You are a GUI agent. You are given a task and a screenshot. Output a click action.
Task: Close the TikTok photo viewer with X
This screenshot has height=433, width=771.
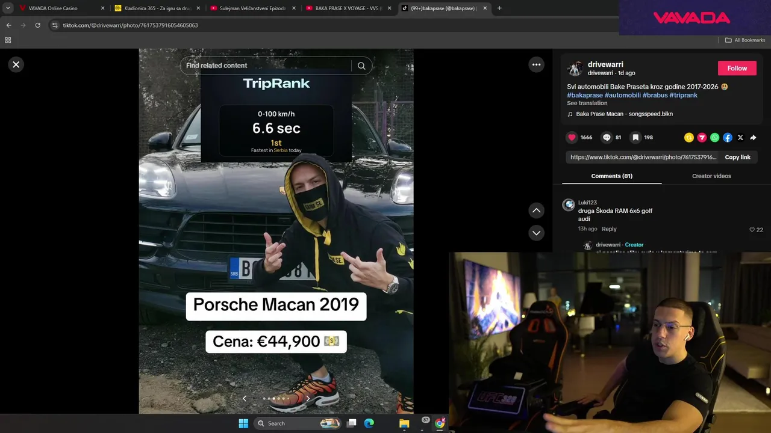(x=16, y=64)
